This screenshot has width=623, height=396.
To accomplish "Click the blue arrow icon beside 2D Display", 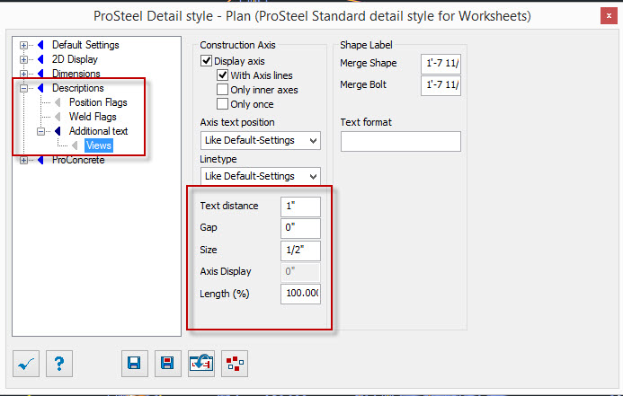I will tap(40, 59).
